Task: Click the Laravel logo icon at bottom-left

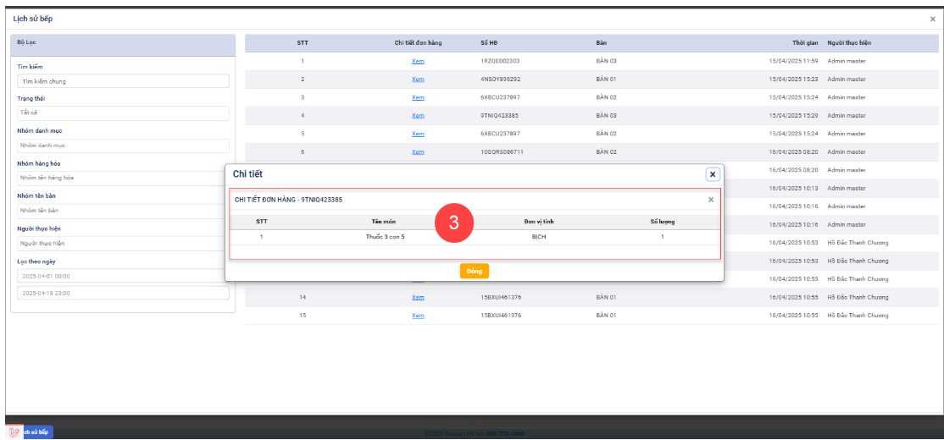Action: [x=13, y=432]
